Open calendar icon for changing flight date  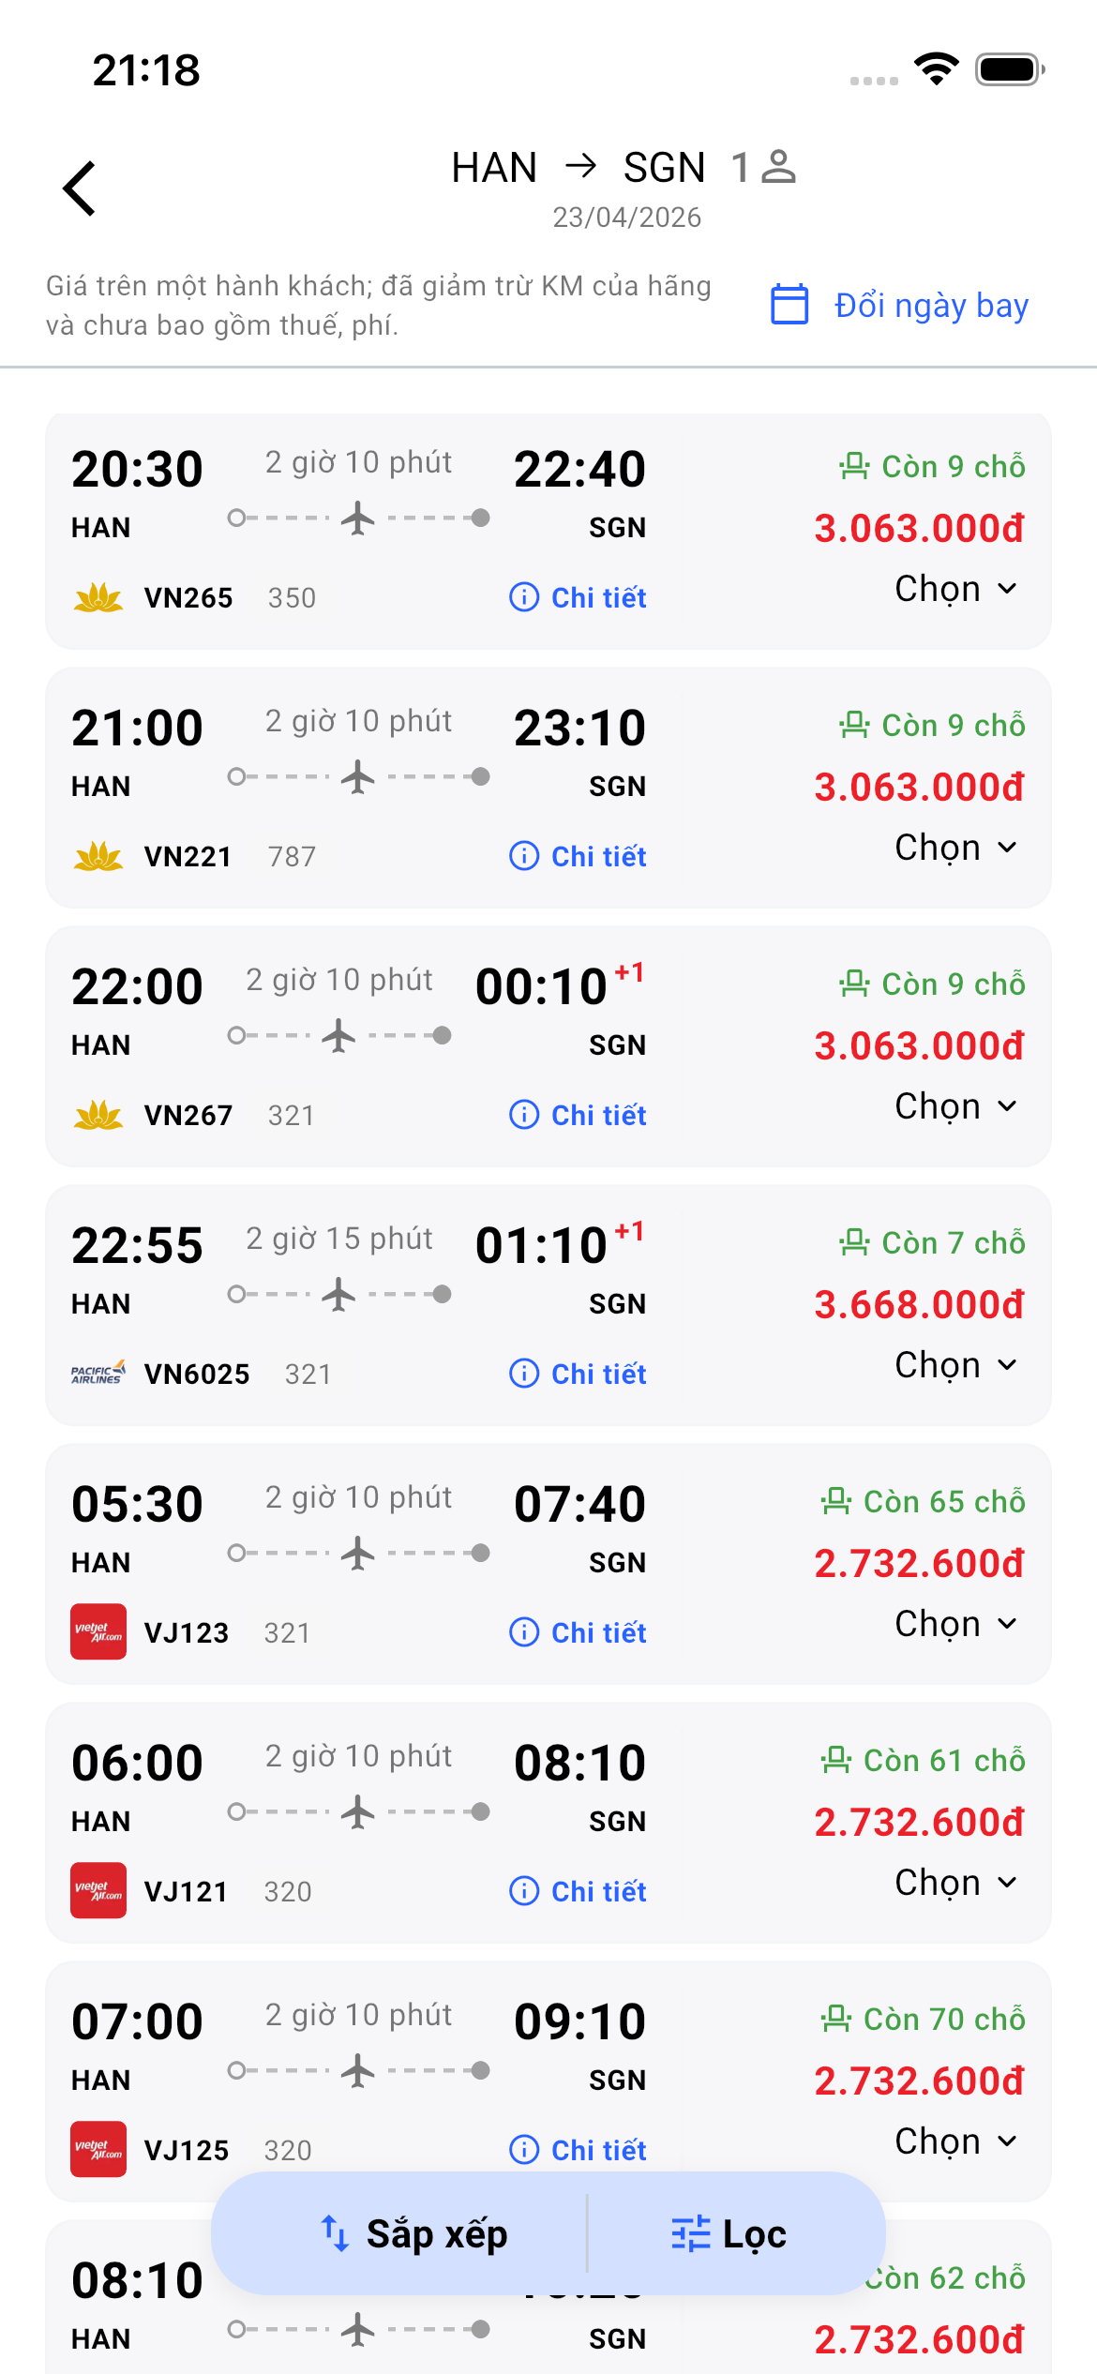789,305
